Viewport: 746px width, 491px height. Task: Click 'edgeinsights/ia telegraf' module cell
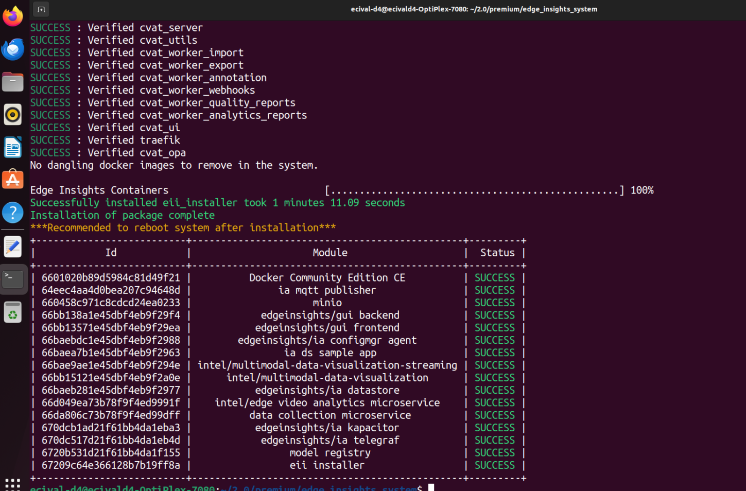click(330, 441)
